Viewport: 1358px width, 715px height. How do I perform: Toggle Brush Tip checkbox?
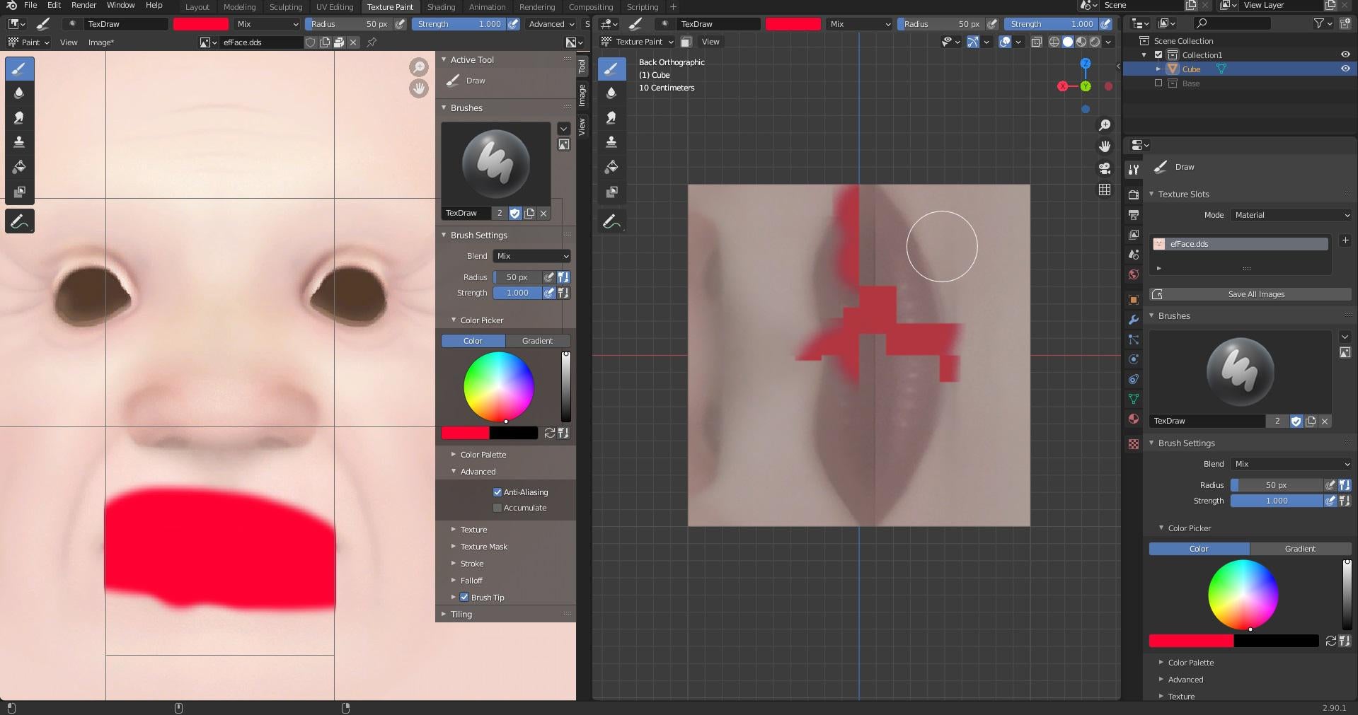coord(465,597)
